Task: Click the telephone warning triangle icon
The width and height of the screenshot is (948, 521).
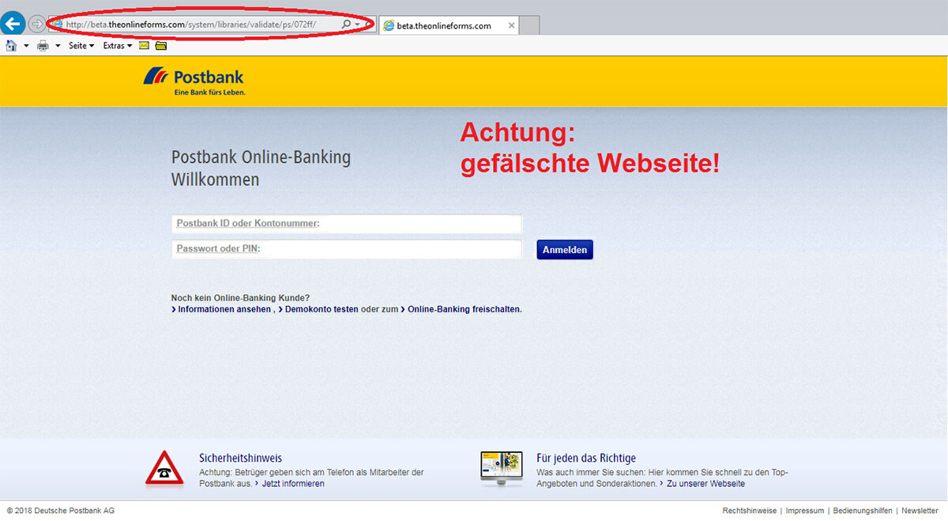Action: click(x=164, y=468)
